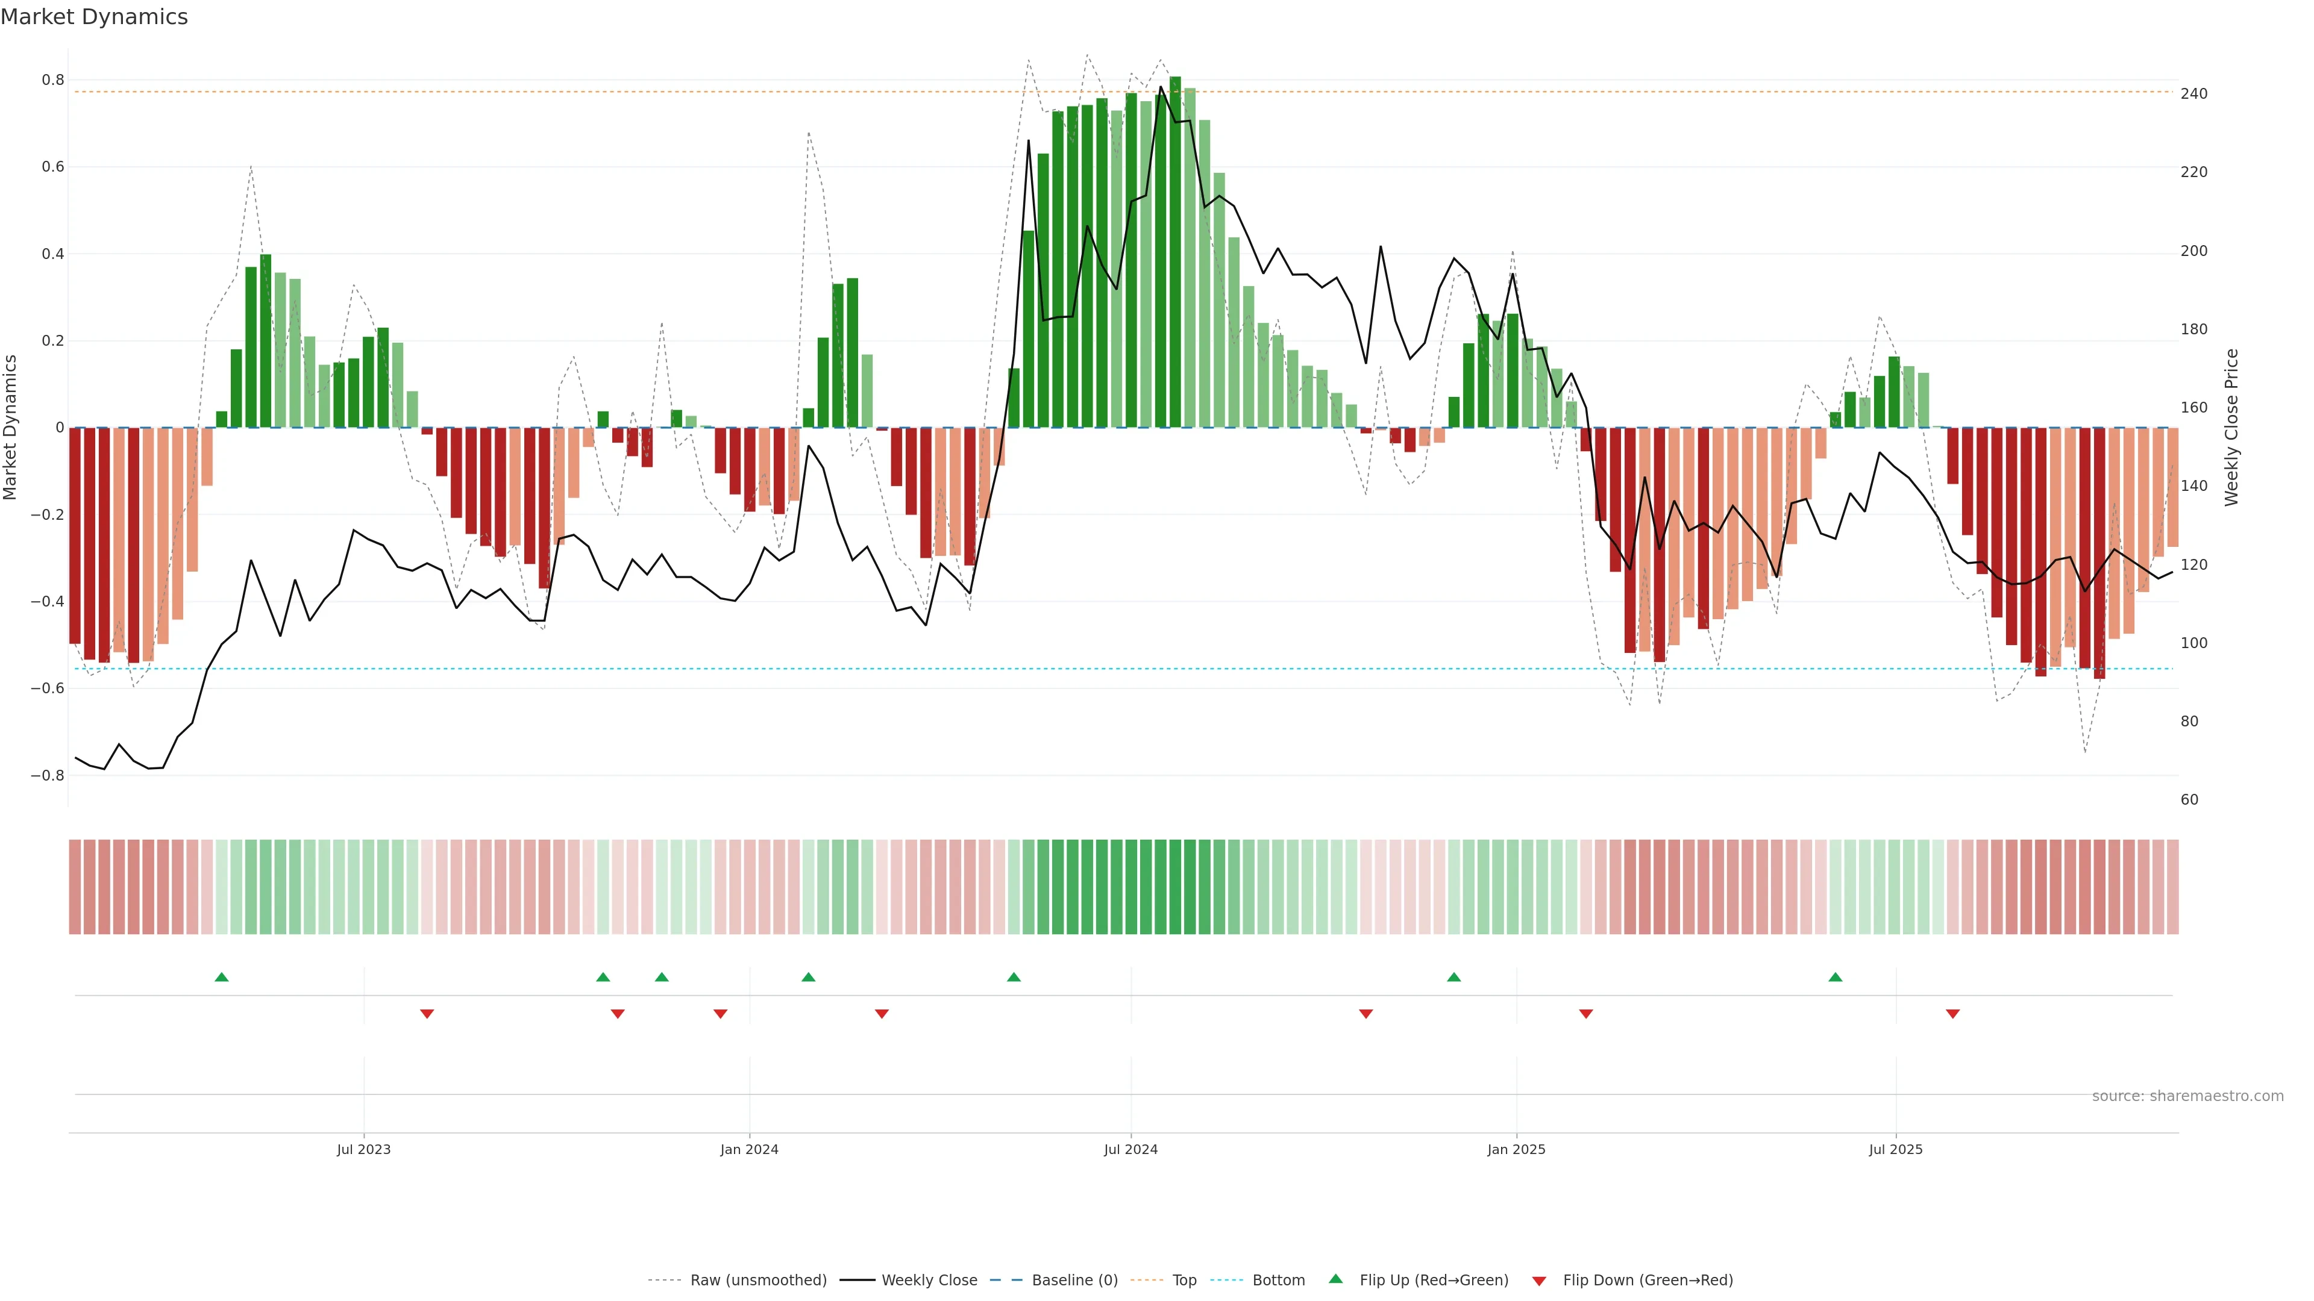Click Flip Down marker just after Jan 2025
Screen dimensions: 2314x1301
point(1587,1014)
